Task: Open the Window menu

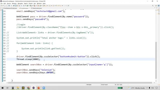Action: pos(39,3)
